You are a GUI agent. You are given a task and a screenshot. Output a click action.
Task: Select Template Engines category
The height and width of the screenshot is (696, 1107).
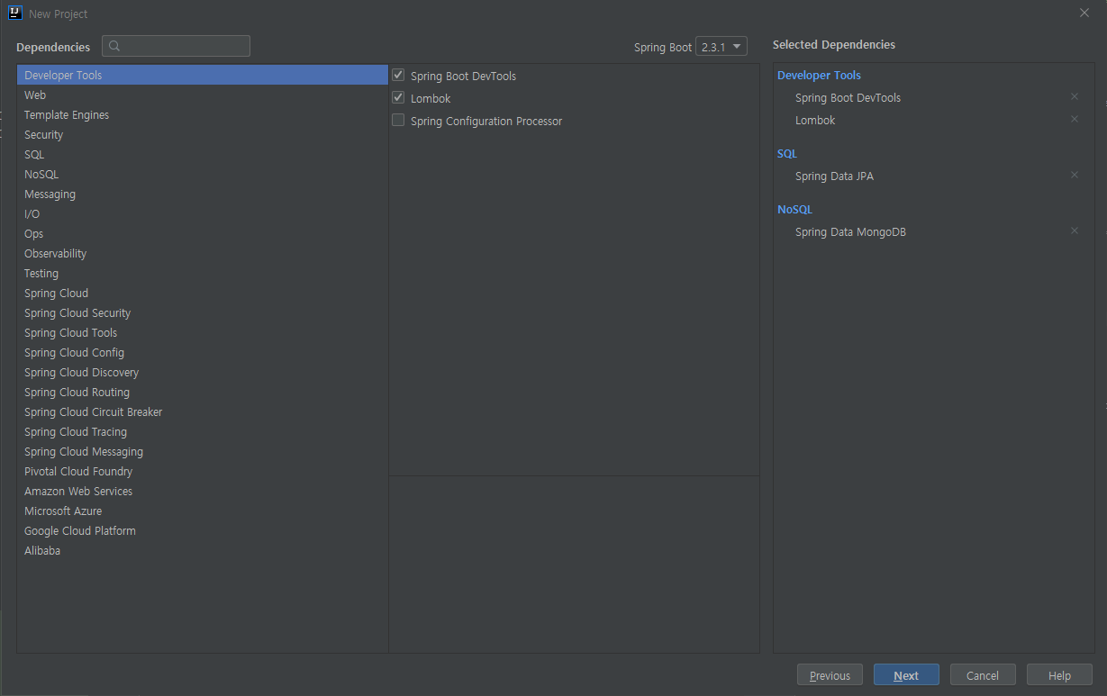203,114
